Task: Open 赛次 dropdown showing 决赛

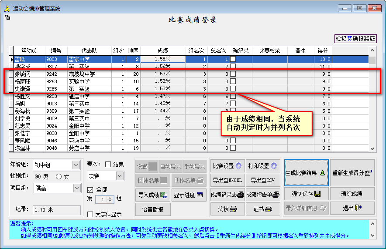Action: [120, 176]
